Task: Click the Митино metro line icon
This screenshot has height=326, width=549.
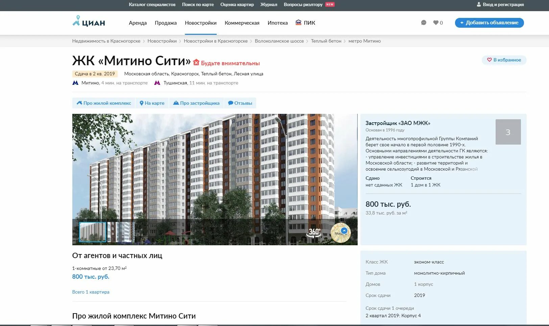Action: click(75, 83)
